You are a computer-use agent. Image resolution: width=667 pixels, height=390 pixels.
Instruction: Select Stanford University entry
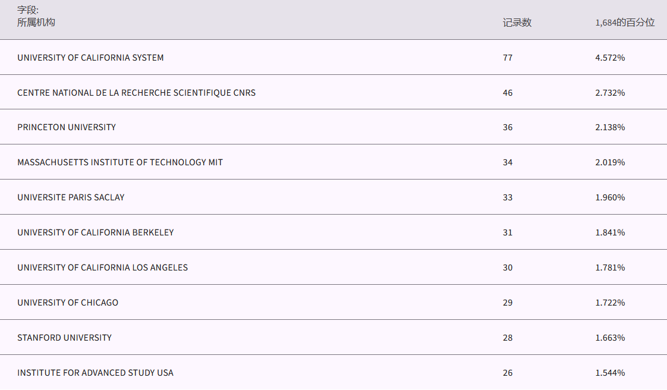64,338
